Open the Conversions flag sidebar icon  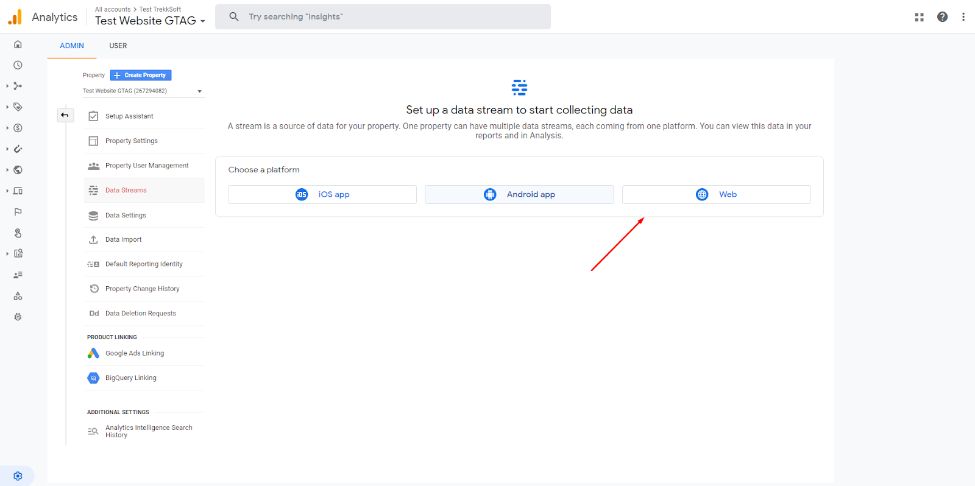(18, 212)
